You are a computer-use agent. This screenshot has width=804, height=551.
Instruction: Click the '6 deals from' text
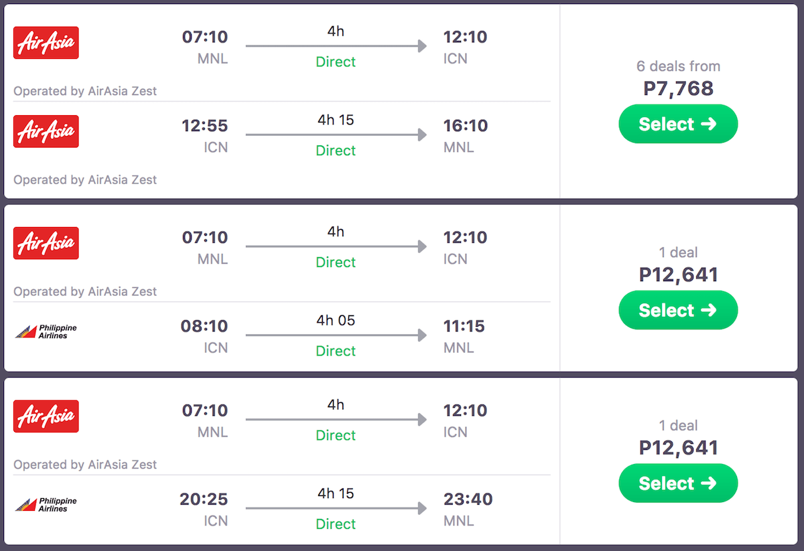point(678,66)
